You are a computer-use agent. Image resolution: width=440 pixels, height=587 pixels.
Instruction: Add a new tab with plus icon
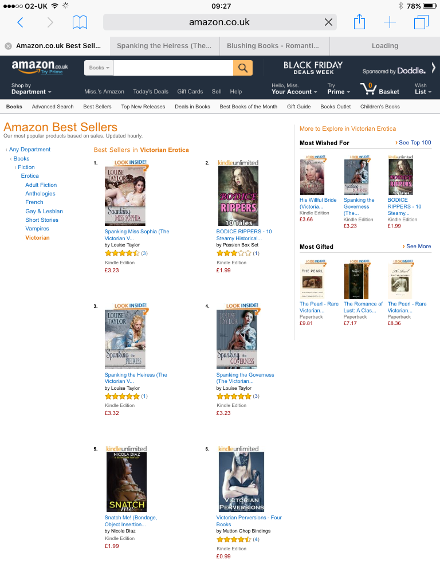coord(390,22)
